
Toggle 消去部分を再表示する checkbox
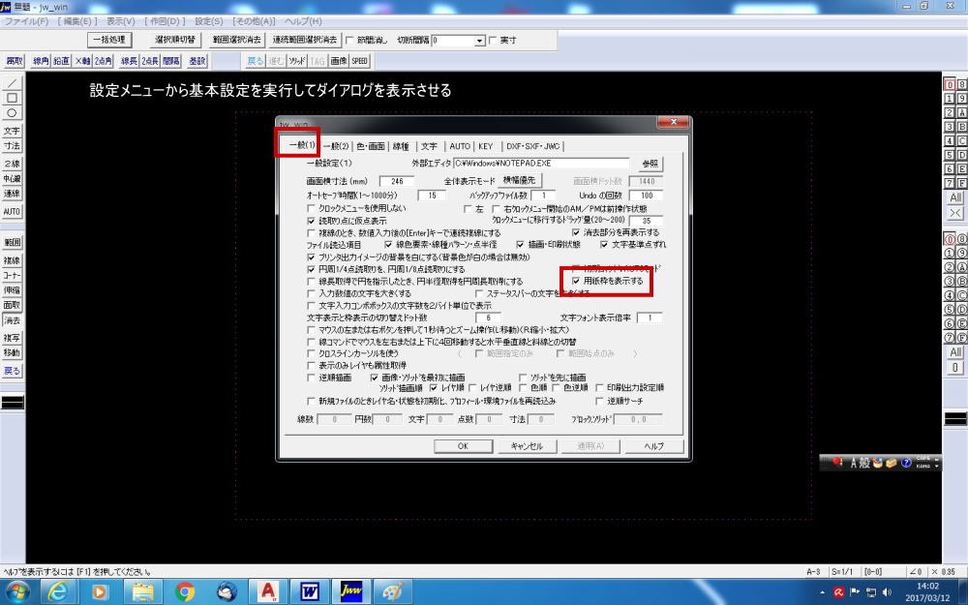(576, 232)
